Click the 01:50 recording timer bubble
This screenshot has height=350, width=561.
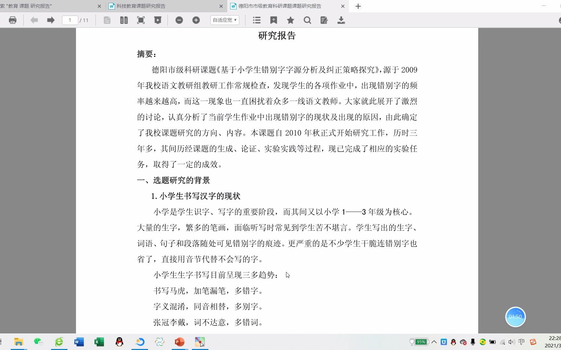(x=515, y=317)
